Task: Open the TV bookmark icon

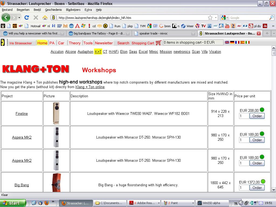Action: click(203, 26)
